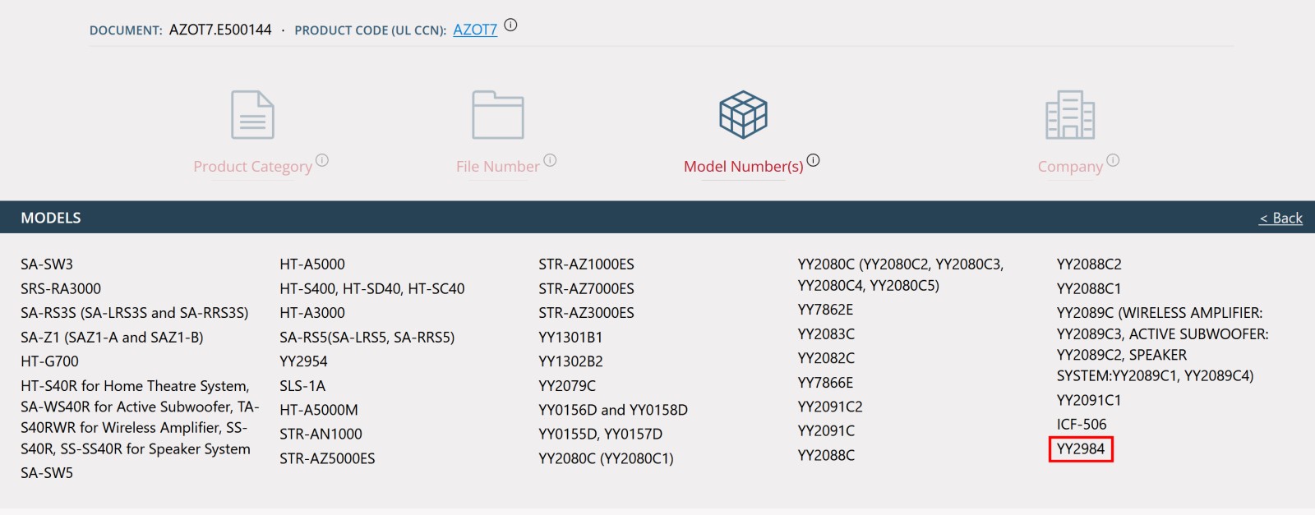
Task: Click the STR-AZ1000ES model entry
Action: coord(586,264)
